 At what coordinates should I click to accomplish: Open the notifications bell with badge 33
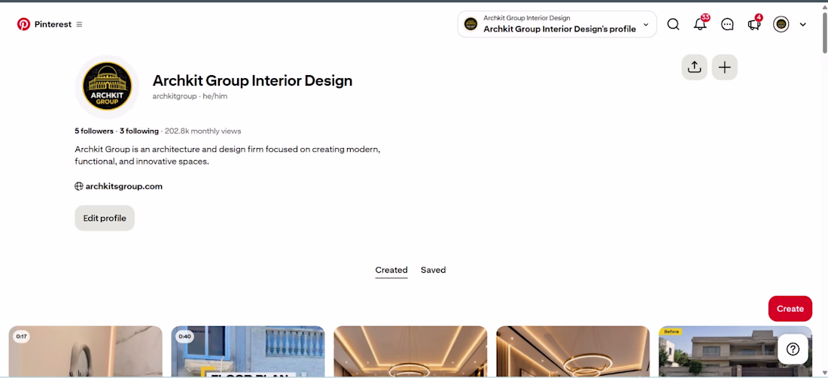[700, 24]
